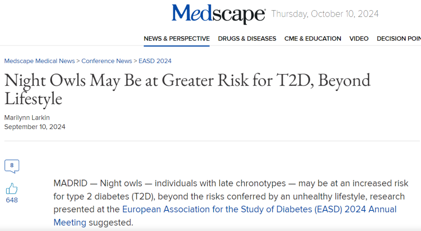Viewport: 421px width, 231px height.
Task: Open the partially visible DECISION POINT tab
Action: 398,38
